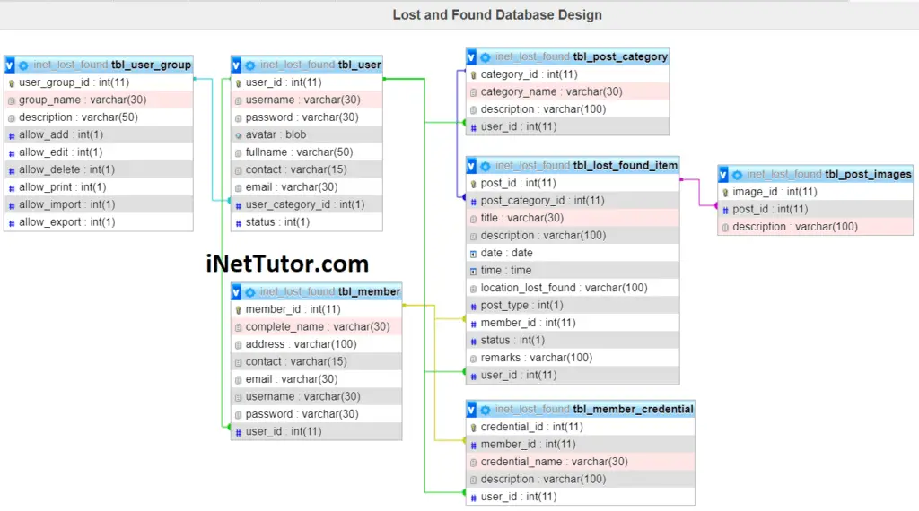Collapse tbl_member table with its v toggle
This screenshot has width=919, height=511.
(236, 291)
